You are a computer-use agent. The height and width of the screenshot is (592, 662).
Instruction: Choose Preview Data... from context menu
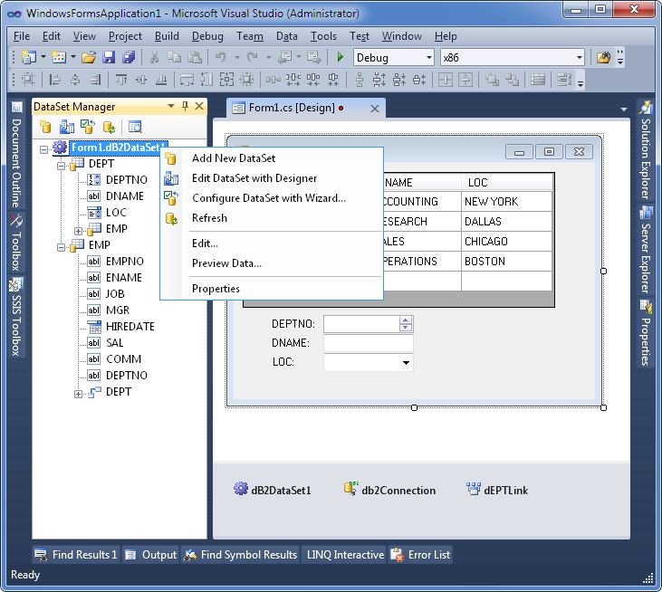(x=272, y=263)
